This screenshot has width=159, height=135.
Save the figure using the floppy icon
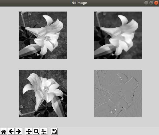coord(54,131)
